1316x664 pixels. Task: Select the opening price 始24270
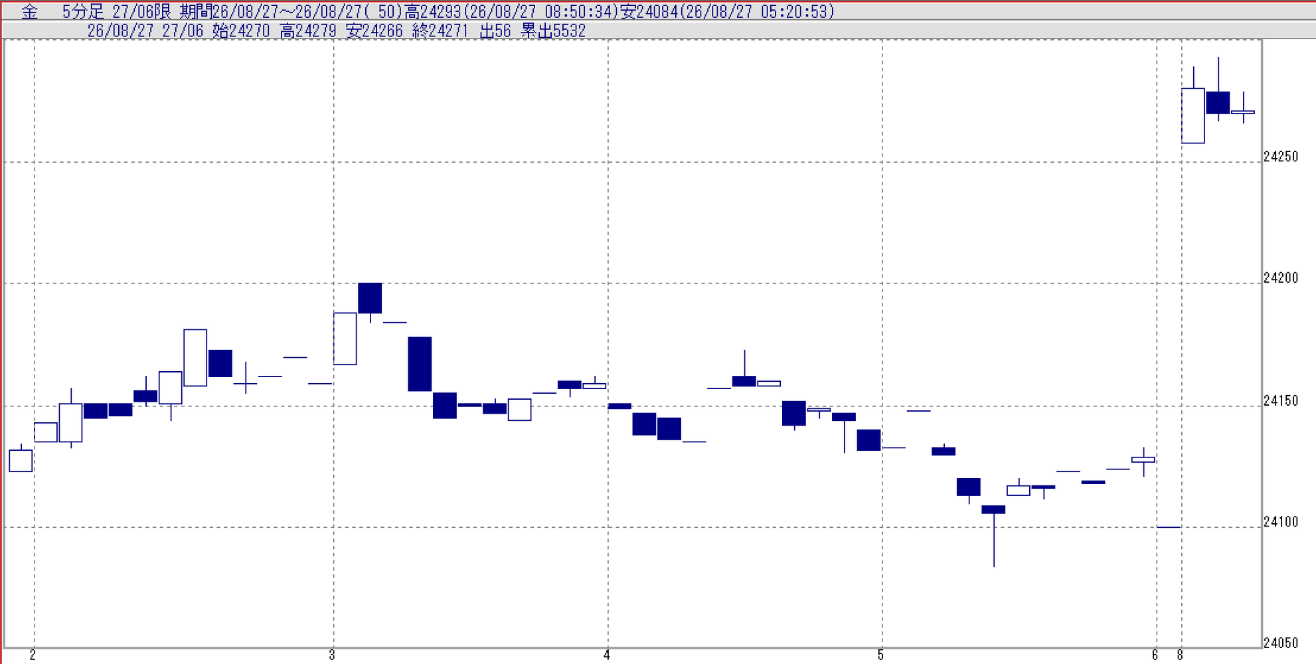click(241, 31)
